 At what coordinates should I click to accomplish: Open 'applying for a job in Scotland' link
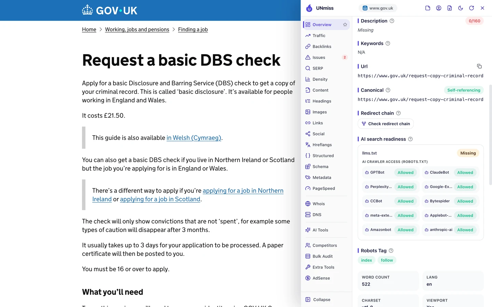coord(160,199)
